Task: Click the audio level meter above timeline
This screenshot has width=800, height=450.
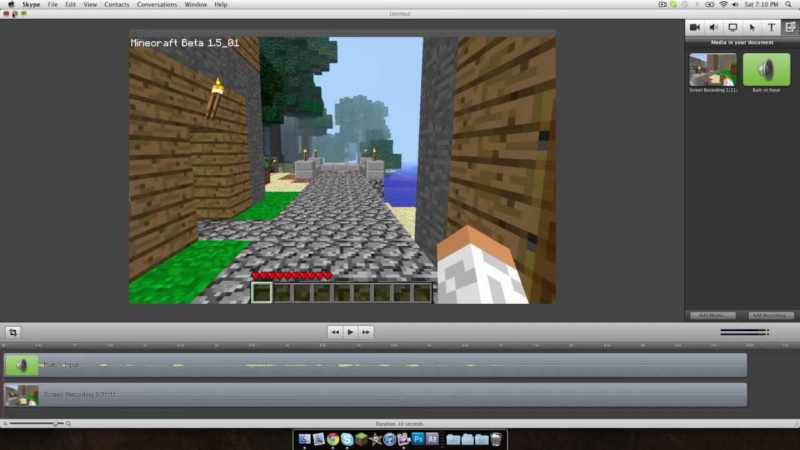Action: pyautogui.click(x=744, y=332)
